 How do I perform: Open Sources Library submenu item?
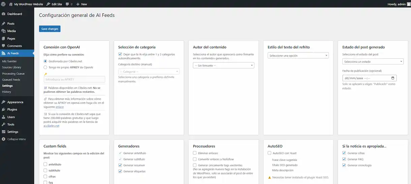click(11, 67)
